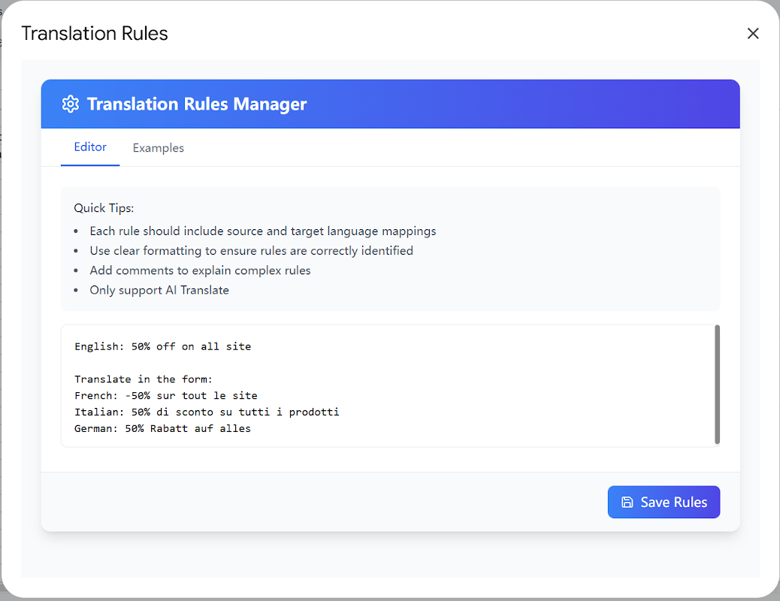Place cursor on the German translation line
The image size is (780, 601).
[x=162, y=428]
